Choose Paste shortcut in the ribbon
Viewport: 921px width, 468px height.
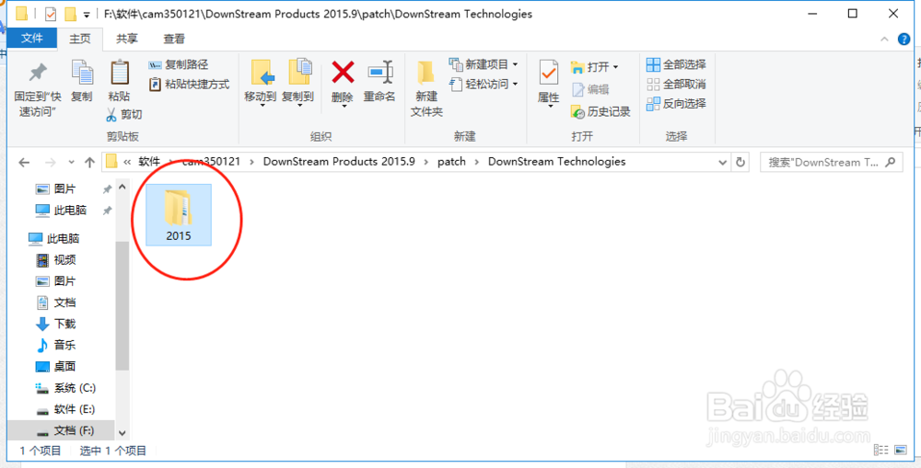pos(189,84)
